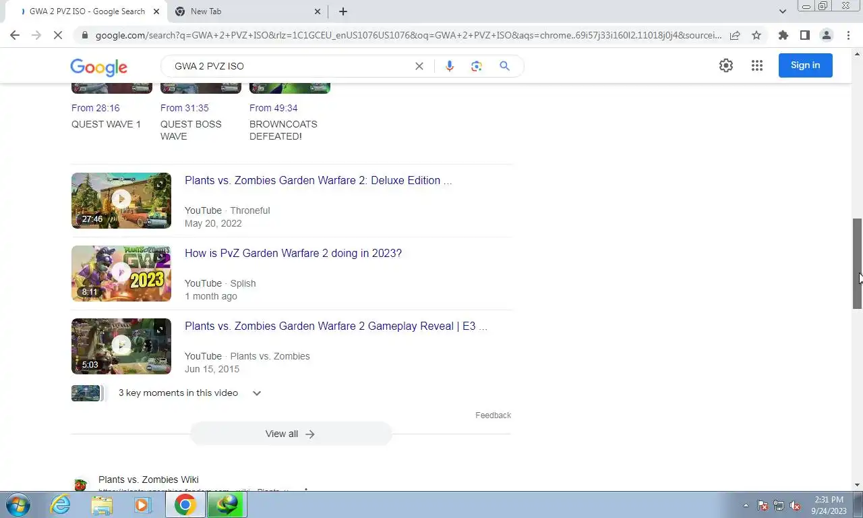Clear the search box with X

point(419,66)
